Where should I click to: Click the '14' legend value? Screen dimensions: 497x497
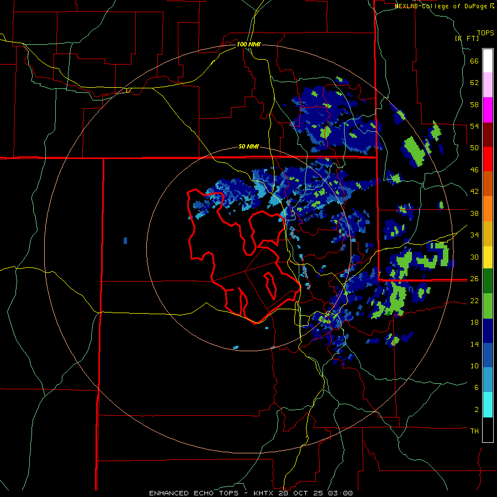(x=474, y=344)
